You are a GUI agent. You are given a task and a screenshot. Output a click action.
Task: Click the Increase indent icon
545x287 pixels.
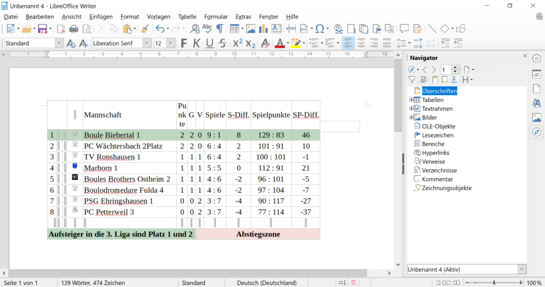tap(445, 43)
